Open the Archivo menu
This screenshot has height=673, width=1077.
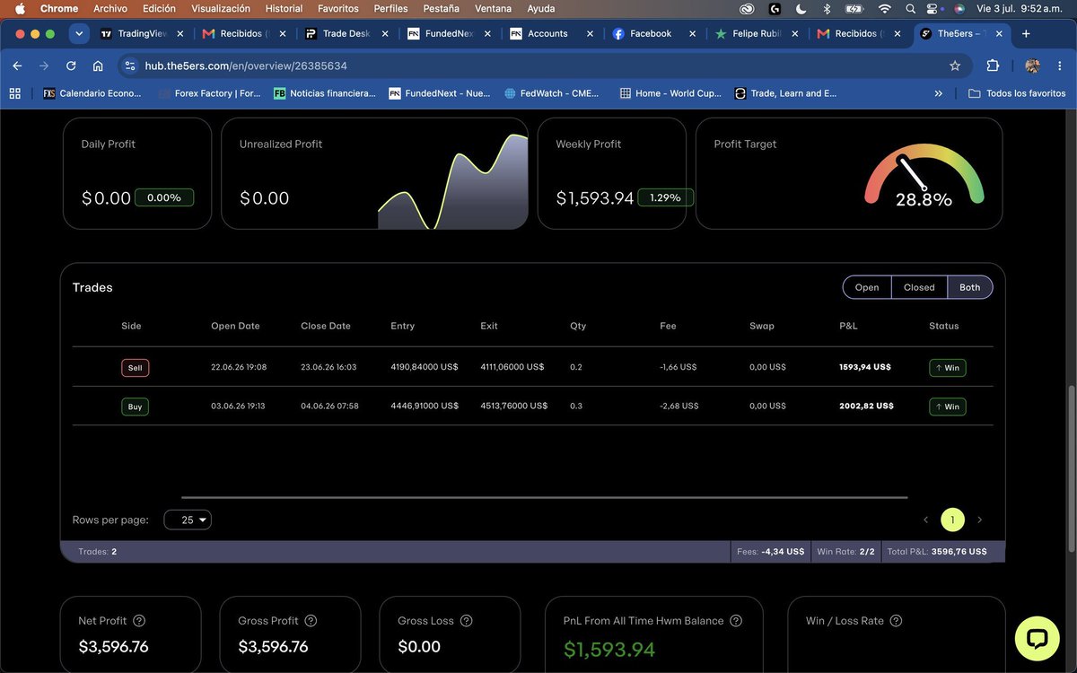point(110,8)
